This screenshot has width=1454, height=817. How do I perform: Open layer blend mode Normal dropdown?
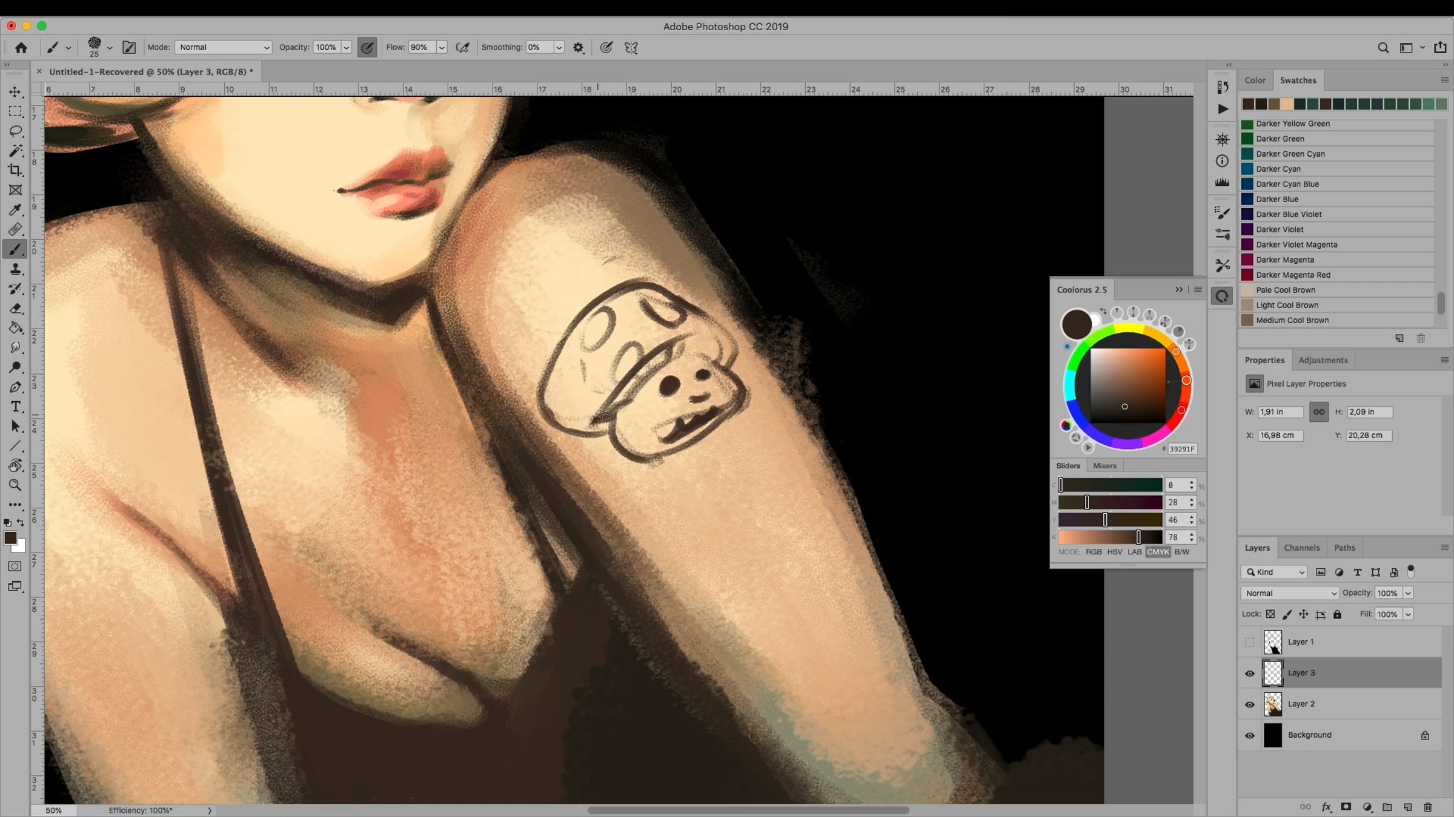point(1289,593)
